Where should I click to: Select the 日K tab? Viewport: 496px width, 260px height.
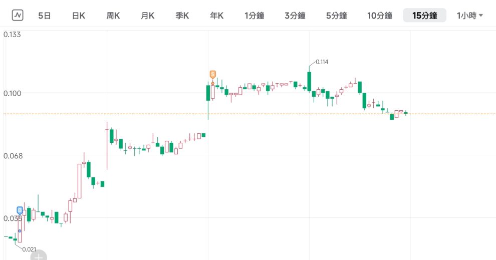79,16
